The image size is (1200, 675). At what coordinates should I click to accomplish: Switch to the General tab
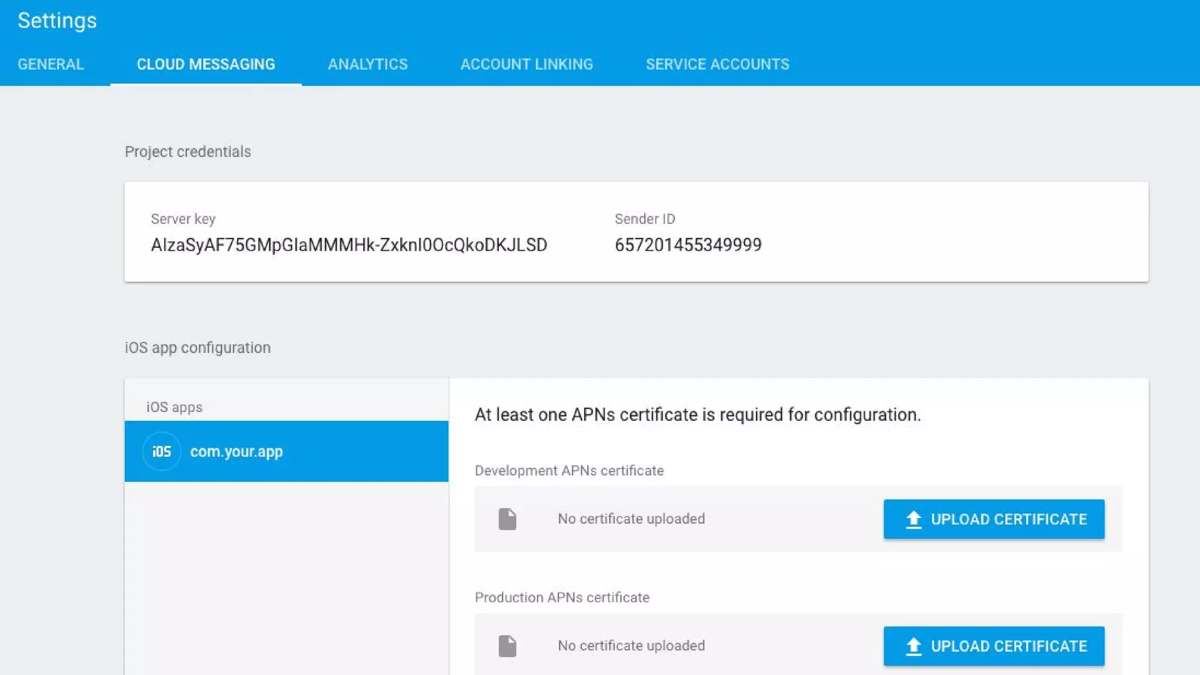click(x=51, y=64)
